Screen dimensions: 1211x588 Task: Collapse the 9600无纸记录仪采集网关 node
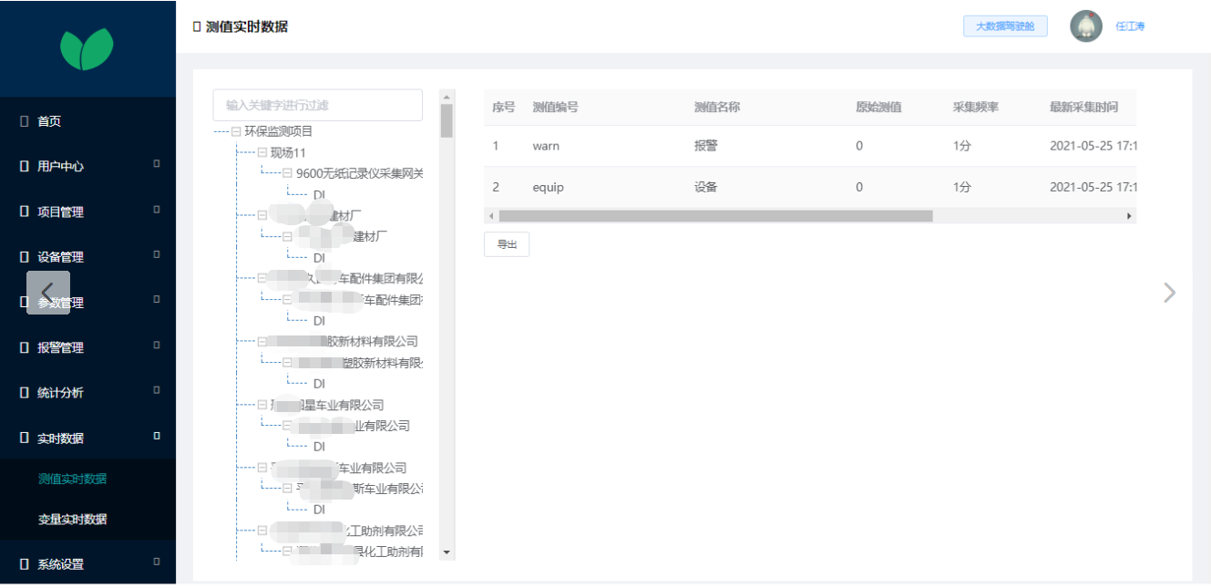[x=288, y=173]
